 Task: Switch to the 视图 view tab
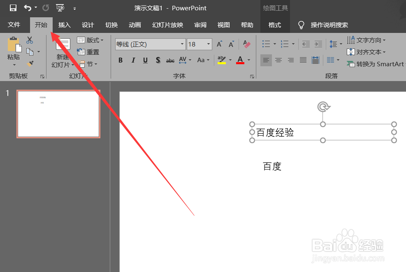tap(224, 25)
